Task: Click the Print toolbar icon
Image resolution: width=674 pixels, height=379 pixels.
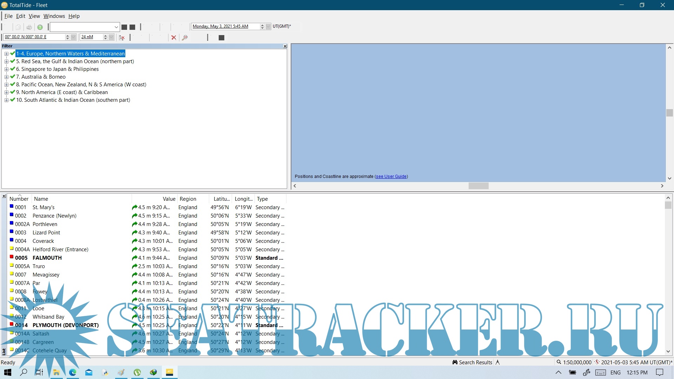Action: (29, 27)
